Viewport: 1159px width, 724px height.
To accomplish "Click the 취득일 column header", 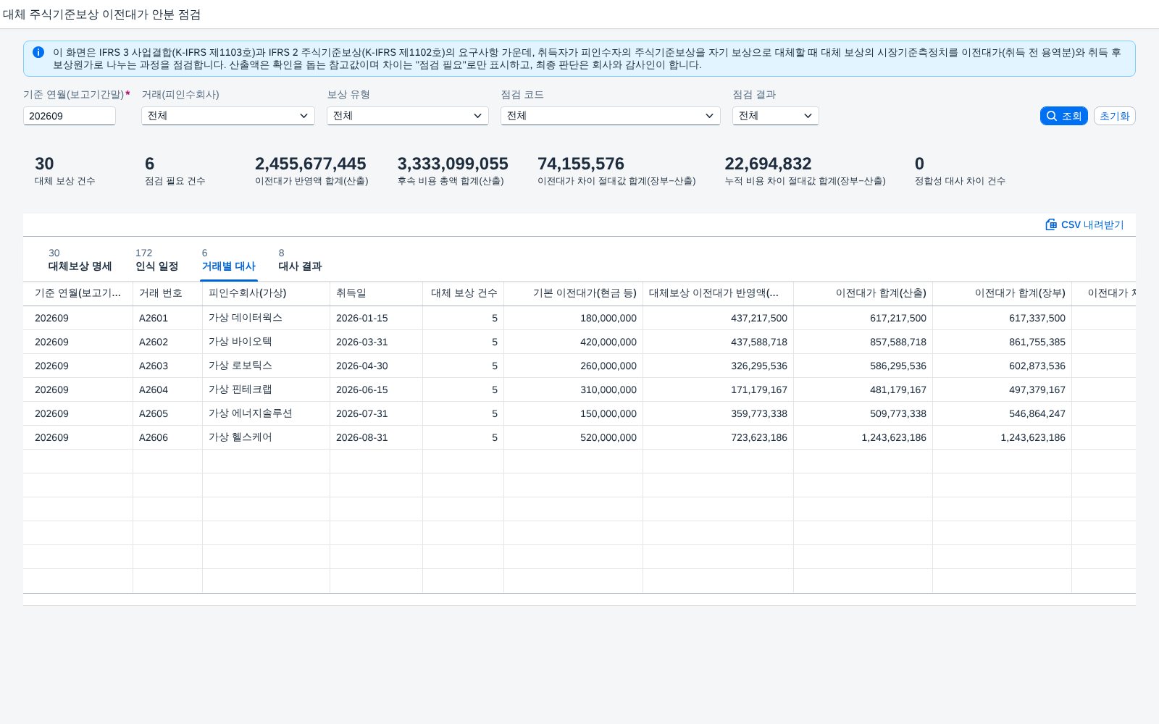I will pos(376,293).
